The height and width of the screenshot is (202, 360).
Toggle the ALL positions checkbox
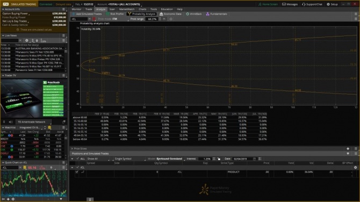(x=77, y=159)
